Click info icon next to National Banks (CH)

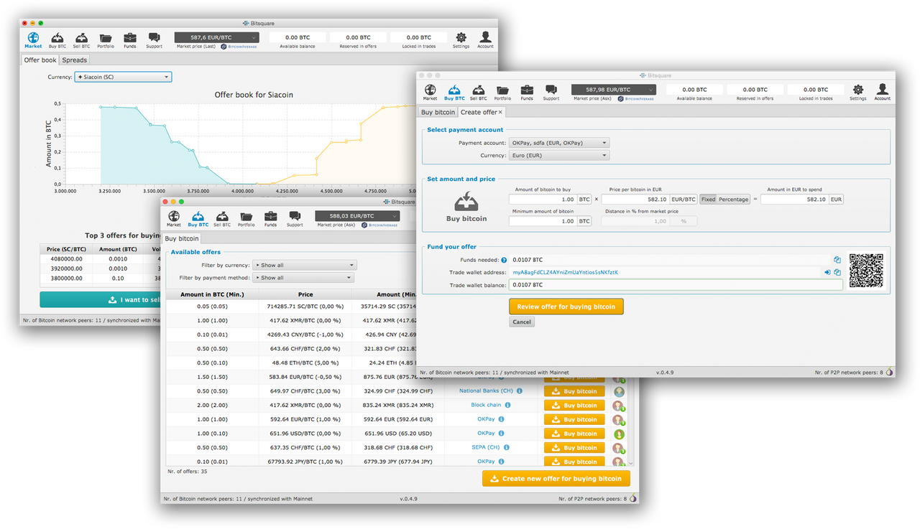click(x=519, y=391)
